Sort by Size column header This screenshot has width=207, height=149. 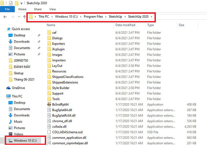[181, 25]
